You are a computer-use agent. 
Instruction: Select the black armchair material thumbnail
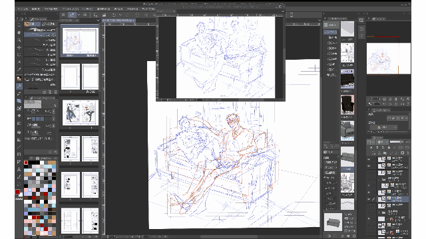347,105
